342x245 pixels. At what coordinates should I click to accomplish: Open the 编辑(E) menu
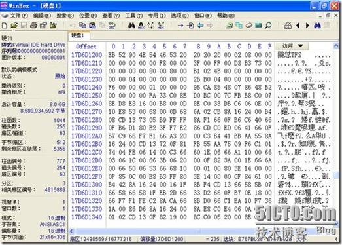(x=42, y=16)
